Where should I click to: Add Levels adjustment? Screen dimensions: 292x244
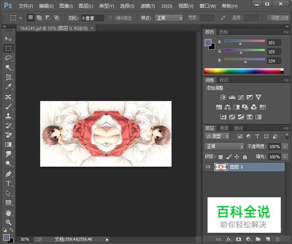[x=232, y=97]
